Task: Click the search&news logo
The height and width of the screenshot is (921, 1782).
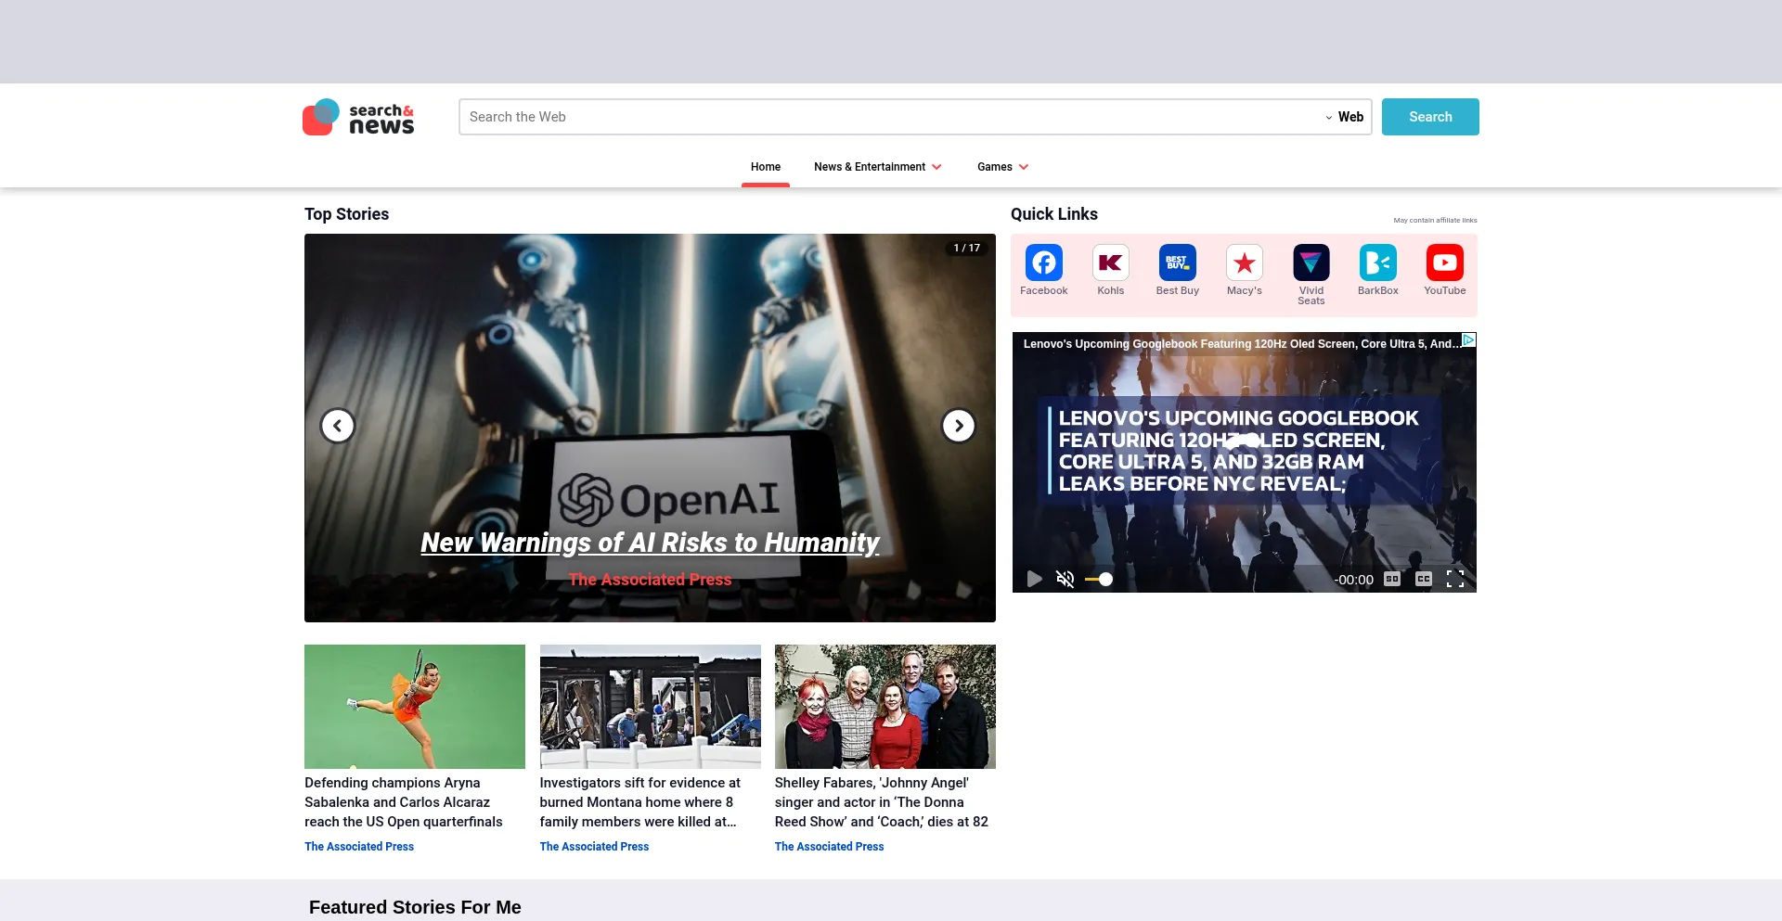Action: 358,117
